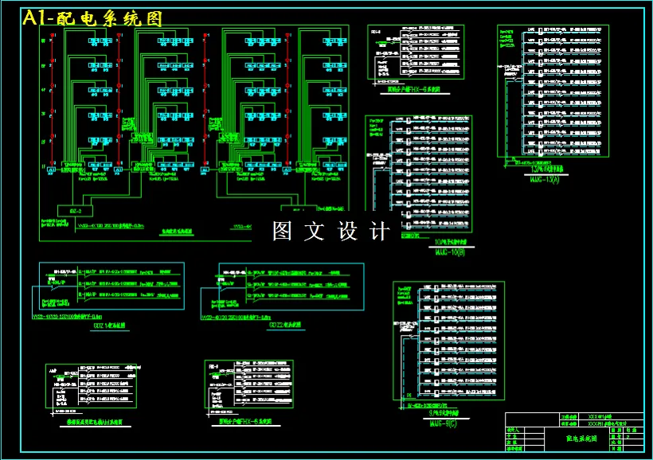Click the MJG-9(C) diagram label
The height and width of the screenshot is (460, 653).
(443, 423)
